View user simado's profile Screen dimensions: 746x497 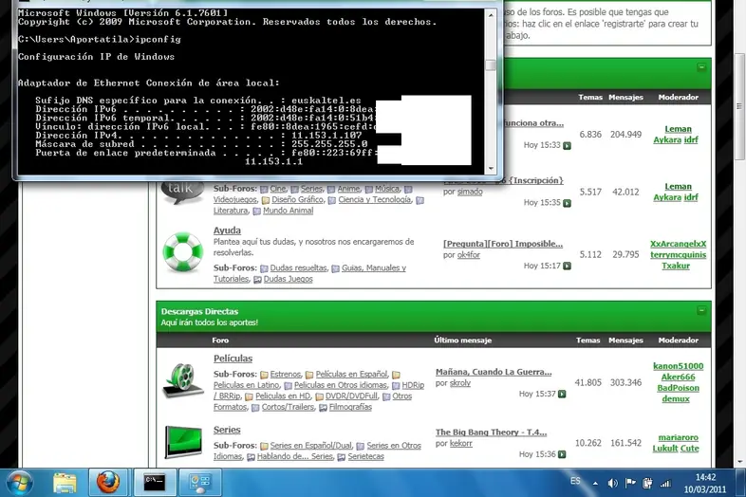[470, 192]
